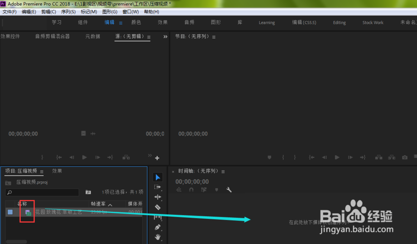This screenshot has height=244, width=417.
Task: Click inside the project search field
Action: (42, 192)
